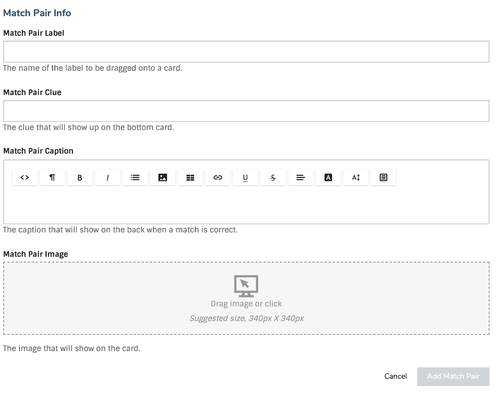
Task: Insert a bulleted list in the caption
Action: [x=135, y=177]
